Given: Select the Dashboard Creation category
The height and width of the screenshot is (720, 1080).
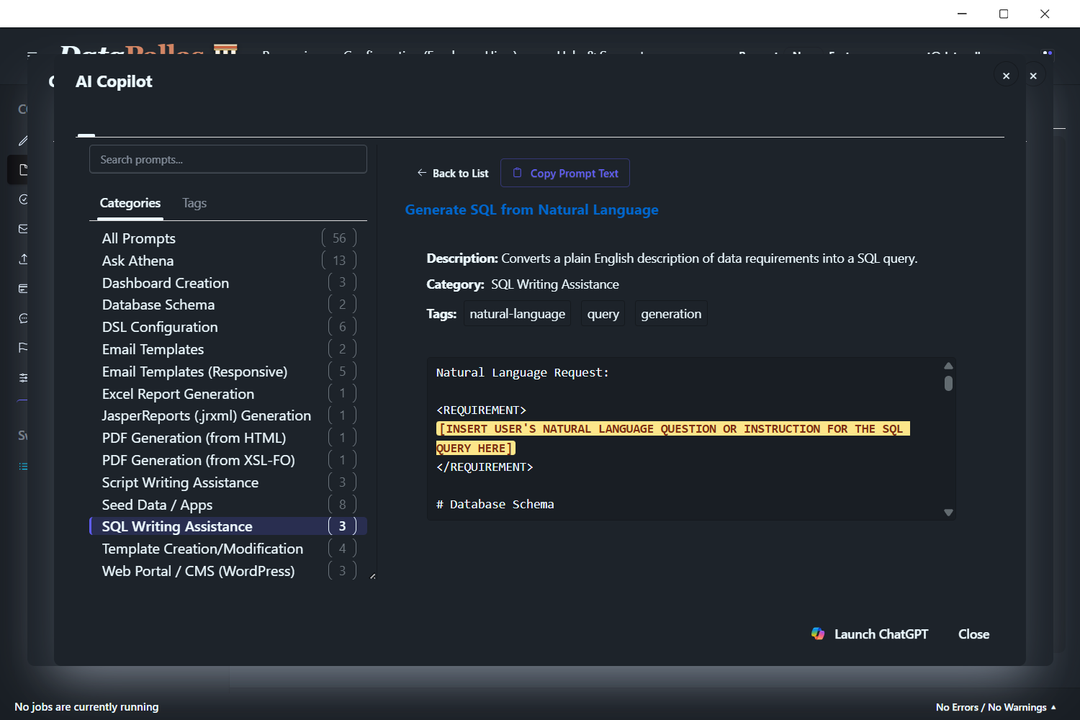Looking at the screenshot, I should [228, 283].
